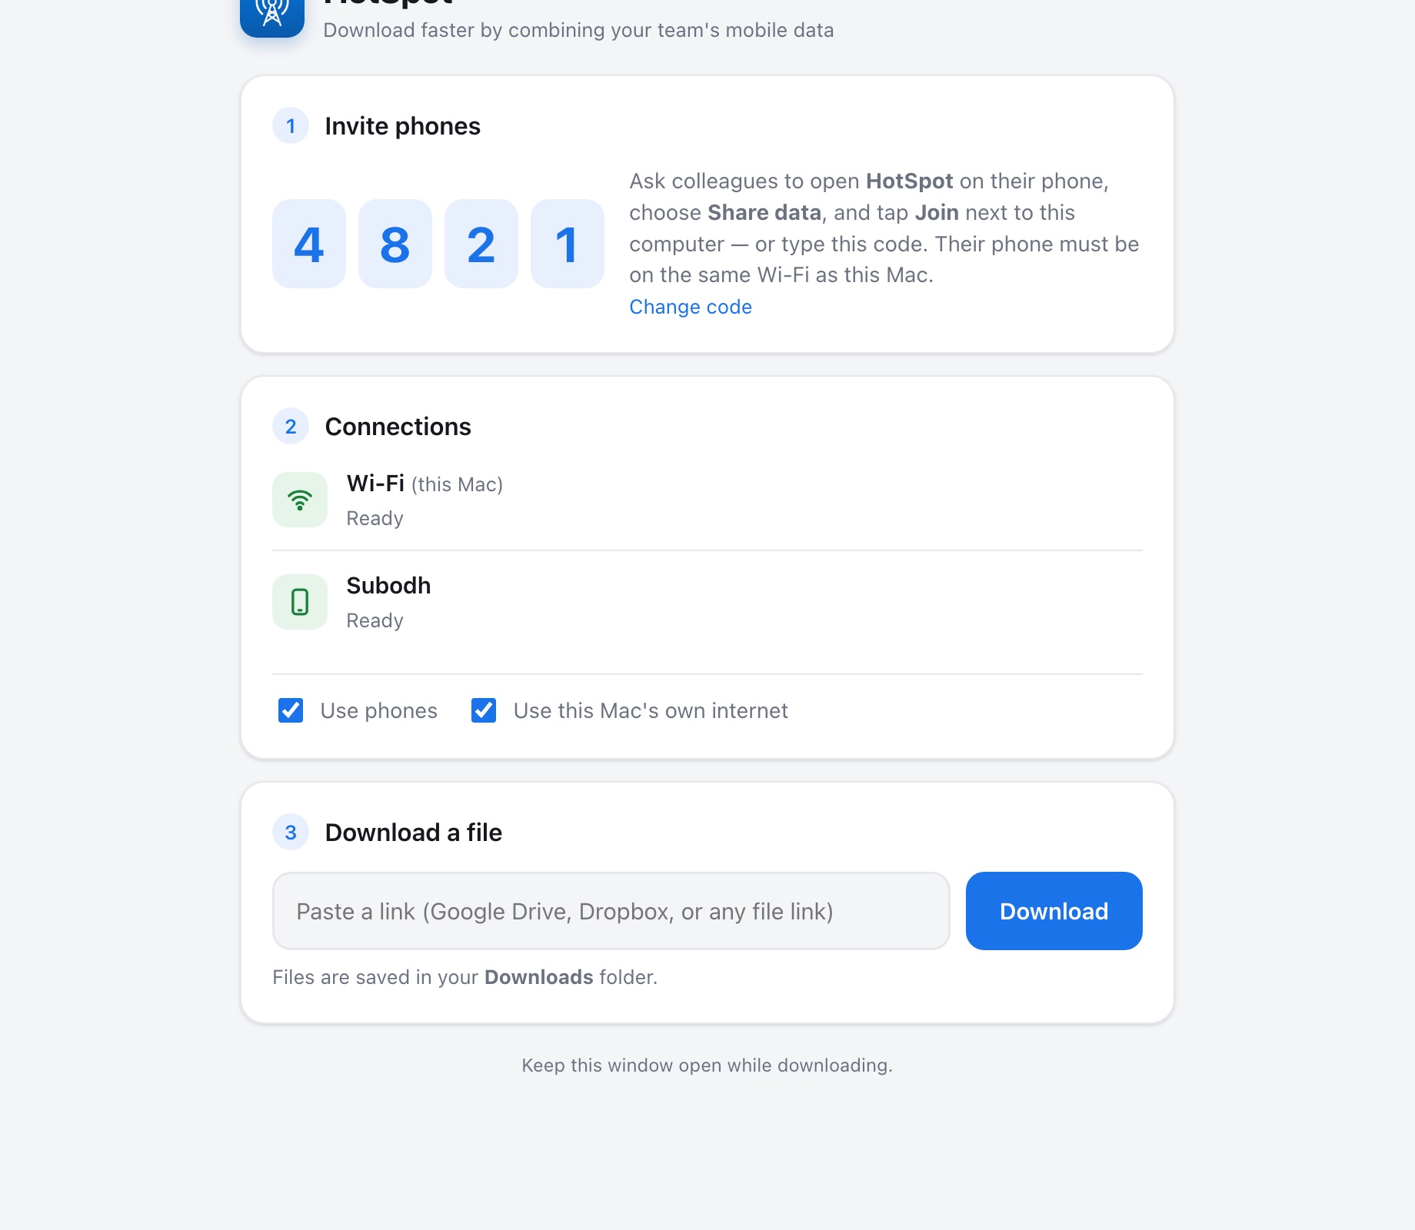This screenshot has height=1230, width=1415.
Task: Click the code digit tile showing 8
Action: [x=395, y=244]
